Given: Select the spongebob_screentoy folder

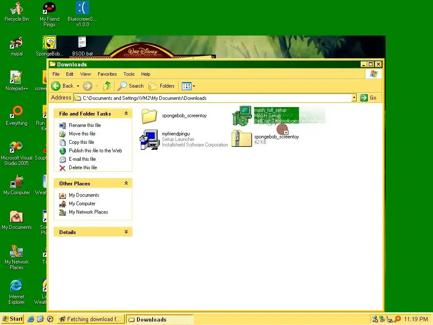Looking at the screenshot, I should pyautogui.click(x=174, y=116).
